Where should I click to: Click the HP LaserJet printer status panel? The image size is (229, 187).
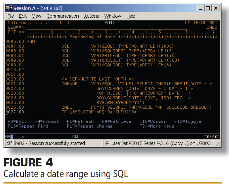(x=158, y=143)
